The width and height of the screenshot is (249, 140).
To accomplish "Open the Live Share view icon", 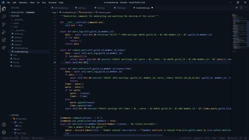I will point(4,47).
